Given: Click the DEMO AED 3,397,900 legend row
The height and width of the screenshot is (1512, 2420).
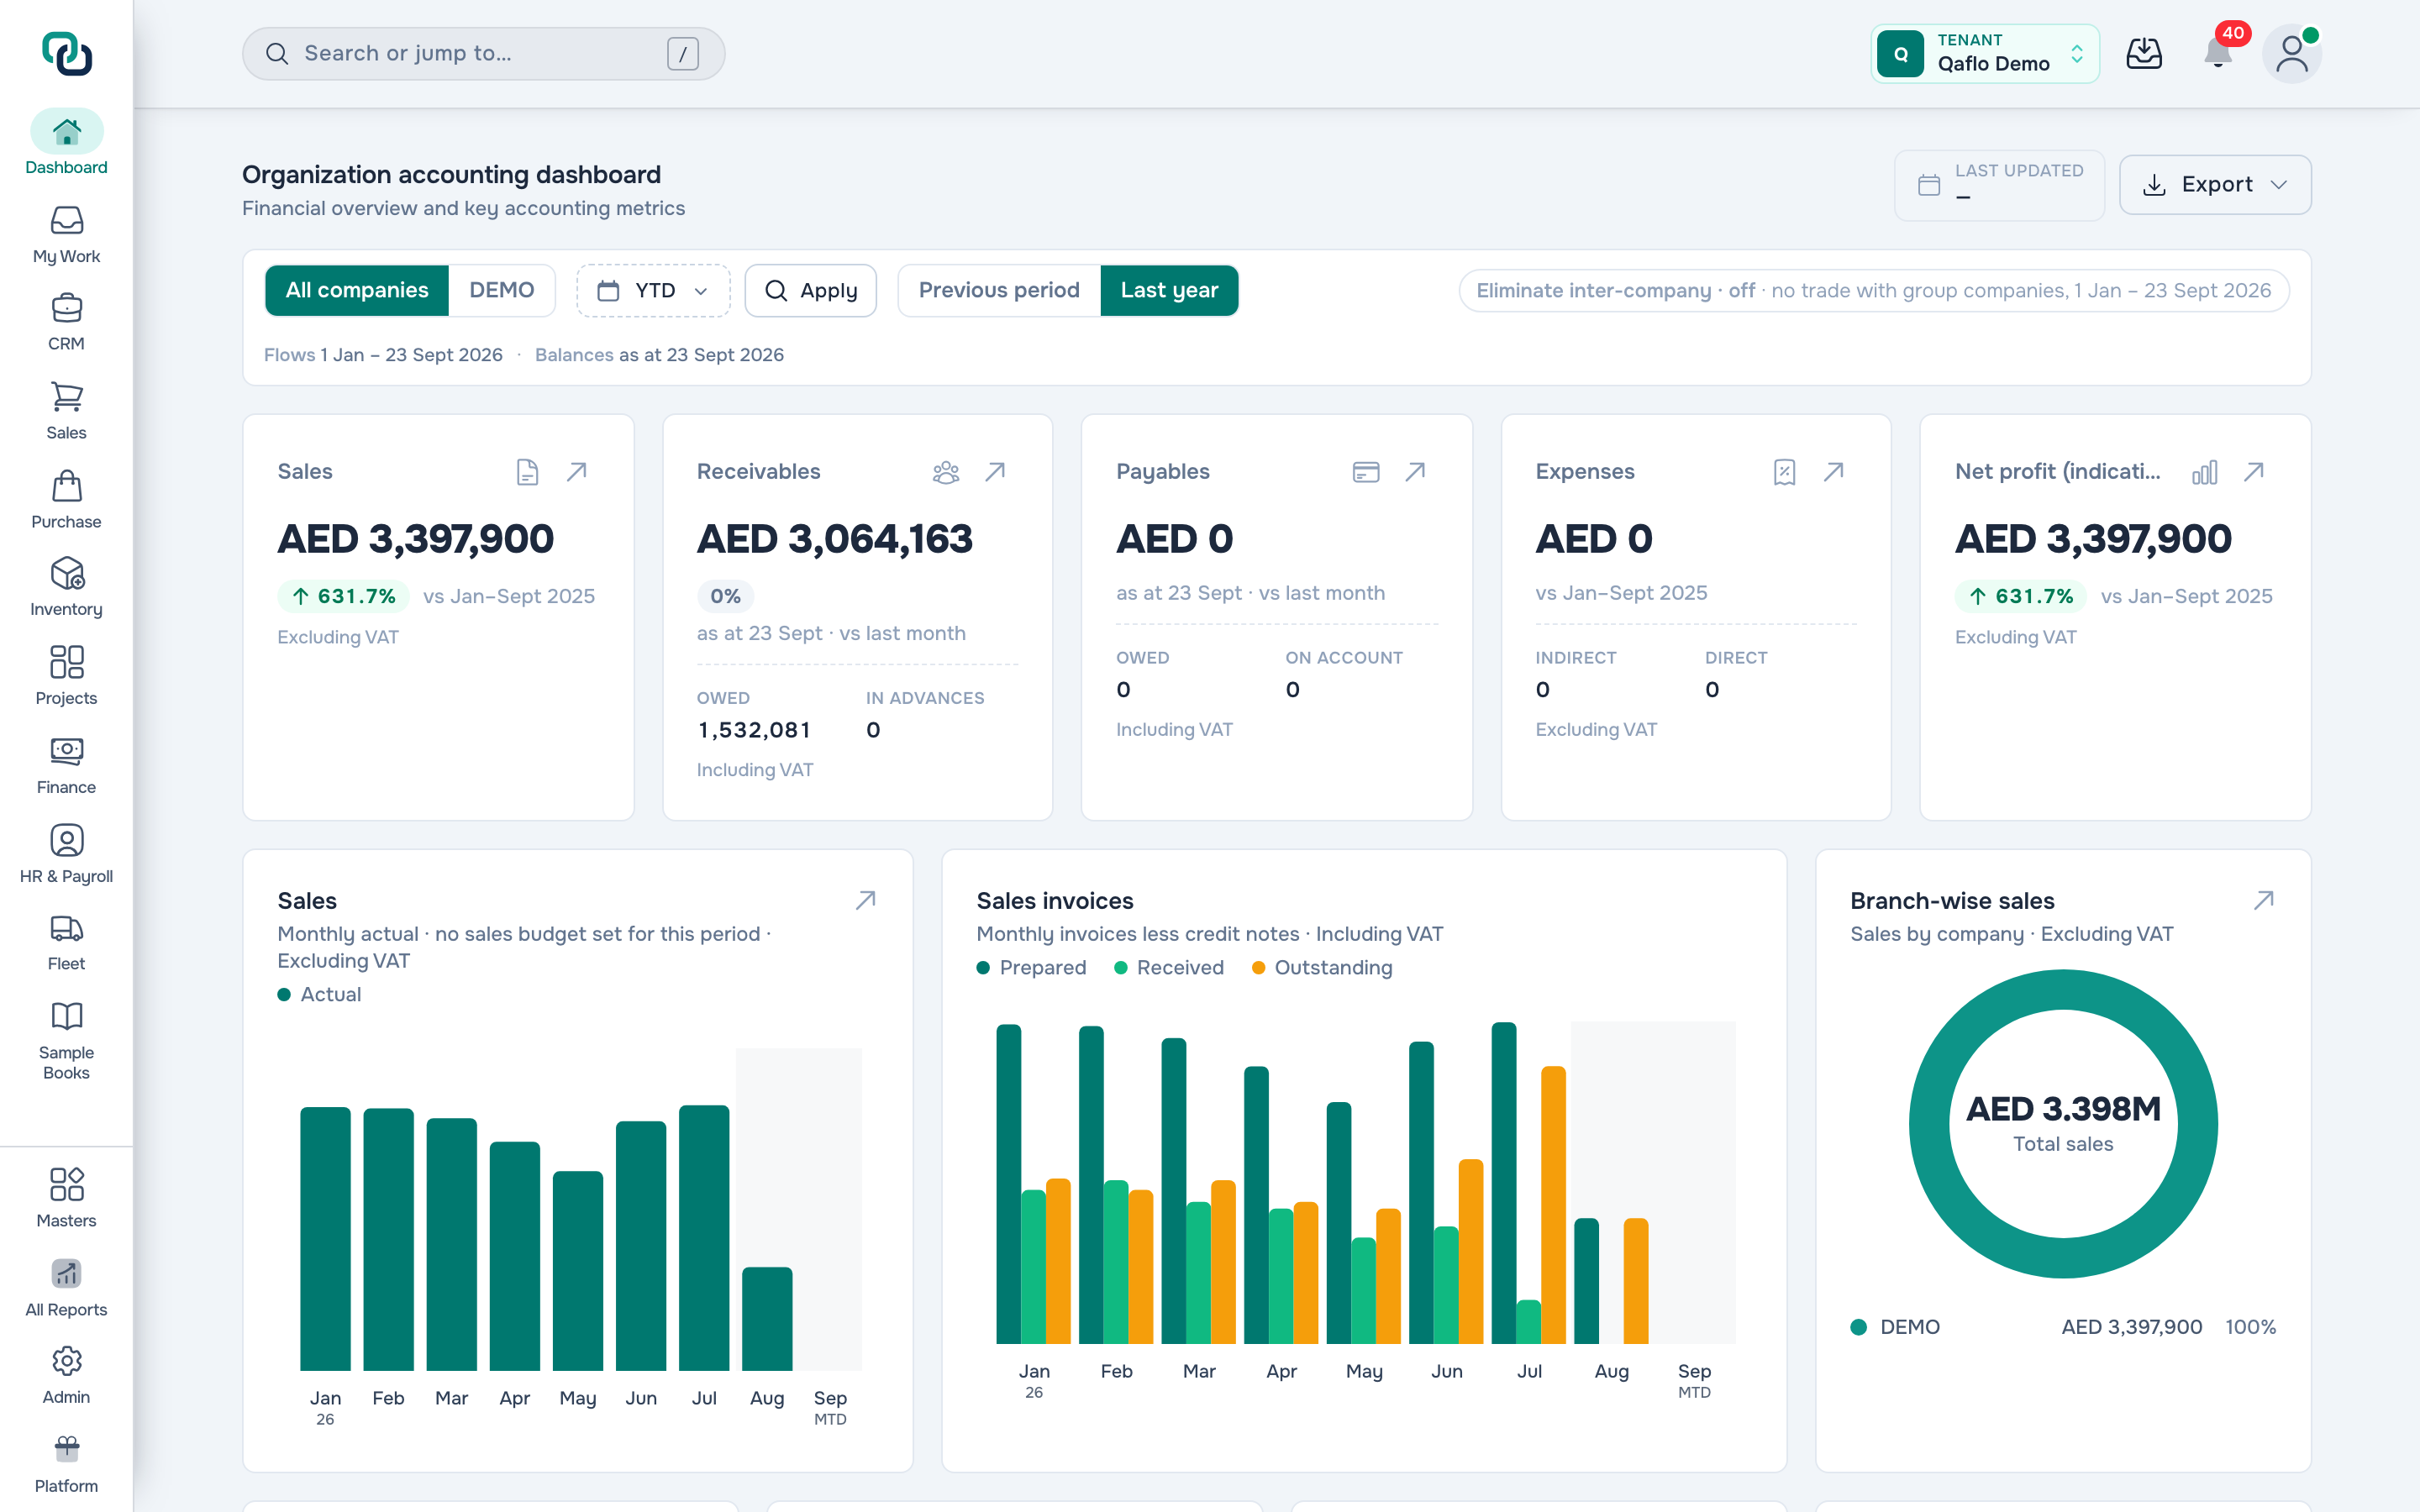Looking at the screenshot, I should coord(2063,1327).
